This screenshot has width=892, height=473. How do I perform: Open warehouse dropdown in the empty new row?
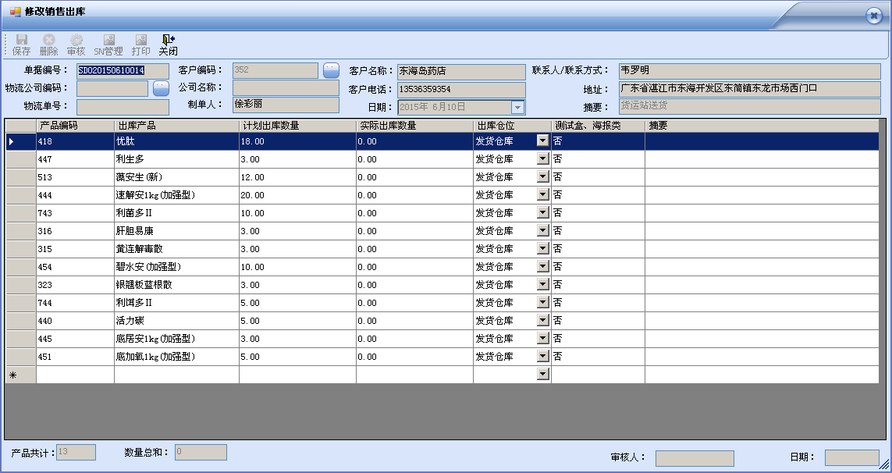542,375
